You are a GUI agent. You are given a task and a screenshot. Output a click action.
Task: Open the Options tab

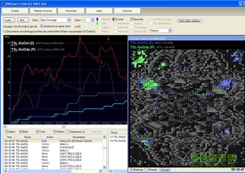[x=127, y=11]
